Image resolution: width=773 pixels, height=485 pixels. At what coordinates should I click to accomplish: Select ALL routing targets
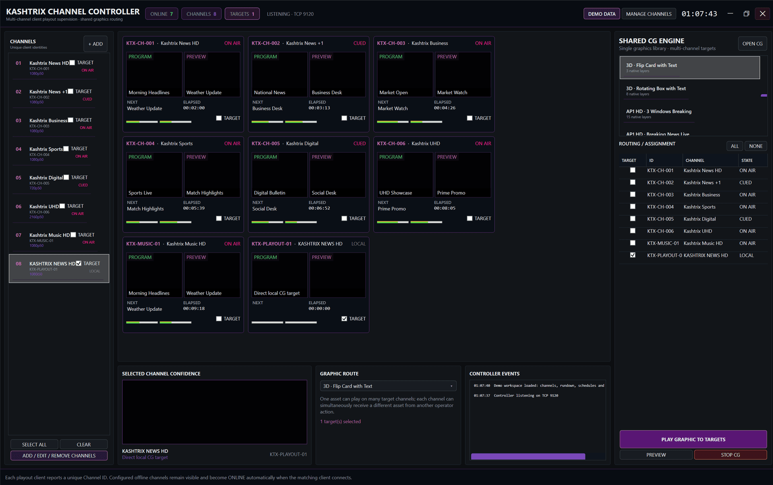click(x=734, y=146)
